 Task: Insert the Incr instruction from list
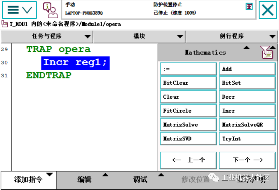tap(247, 111)
